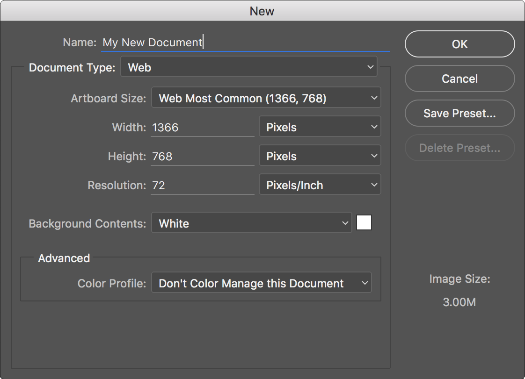Click the Delete Preset button
Screen dimensions: 525x379
459,148
